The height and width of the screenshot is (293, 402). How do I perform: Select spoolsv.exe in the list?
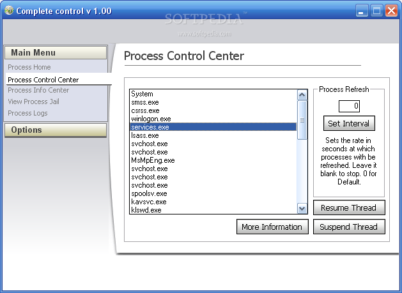tap(213, 193)
